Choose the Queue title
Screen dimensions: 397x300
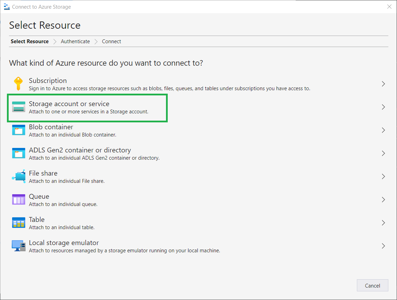[39, 197]
